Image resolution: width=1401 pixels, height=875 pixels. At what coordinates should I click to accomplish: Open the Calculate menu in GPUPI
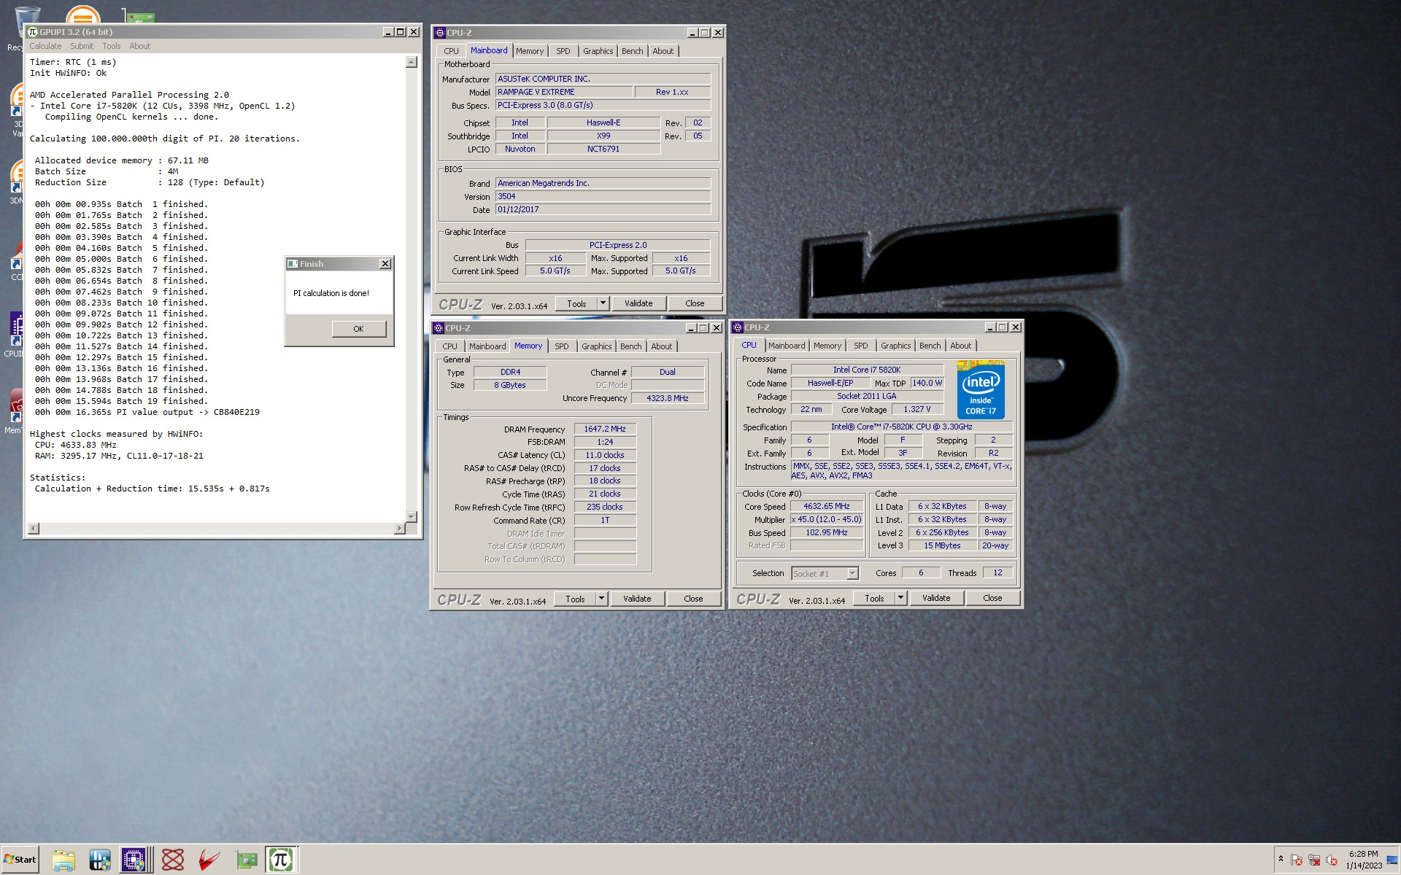pos(45,46)
